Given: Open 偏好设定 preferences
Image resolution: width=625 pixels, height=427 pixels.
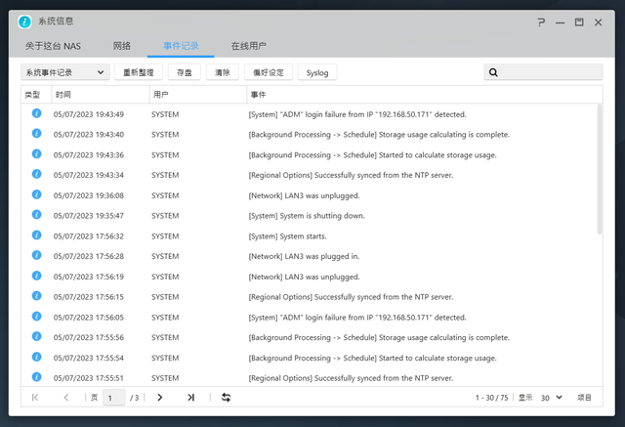Looking at the screenshot, I should pos(268,72).
